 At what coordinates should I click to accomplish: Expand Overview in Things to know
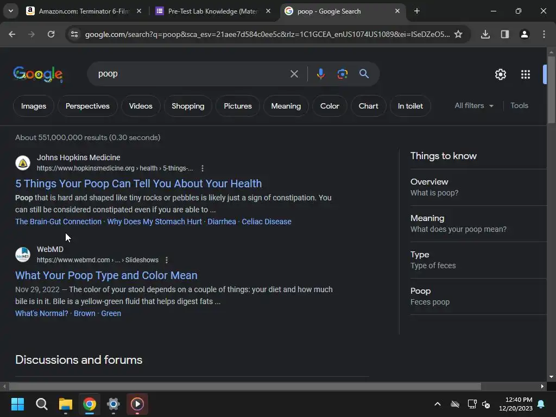[478, 187]
